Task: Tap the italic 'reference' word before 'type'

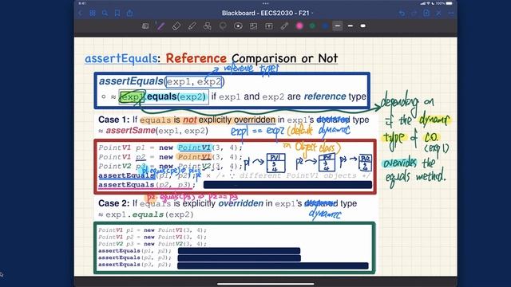Action: [x=325, y=96]
